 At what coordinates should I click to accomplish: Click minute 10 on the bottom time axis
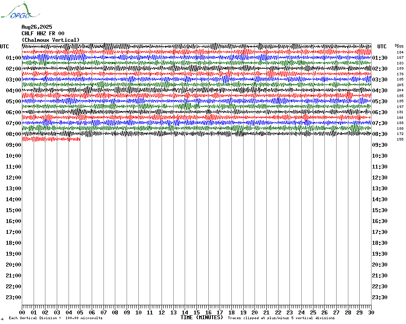138,313
